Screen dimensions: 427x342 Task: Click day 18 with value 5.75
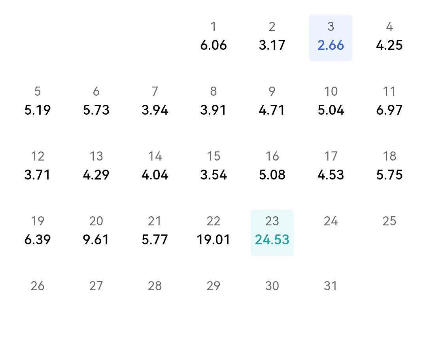(389, 166)
